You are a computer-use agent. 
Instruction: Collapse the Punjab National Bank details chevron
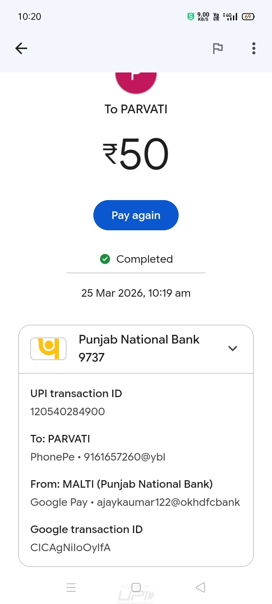233,348
